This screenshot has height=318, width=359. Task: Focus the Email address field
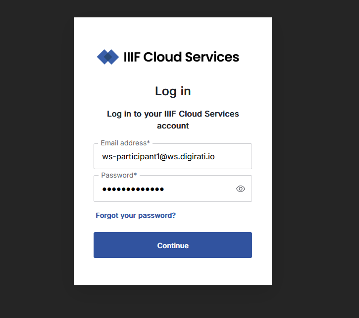173,156
